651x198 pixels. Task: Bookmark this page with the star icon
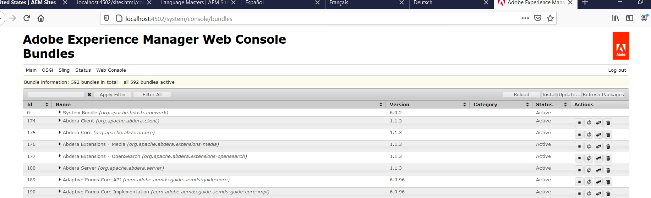[550, 18]
